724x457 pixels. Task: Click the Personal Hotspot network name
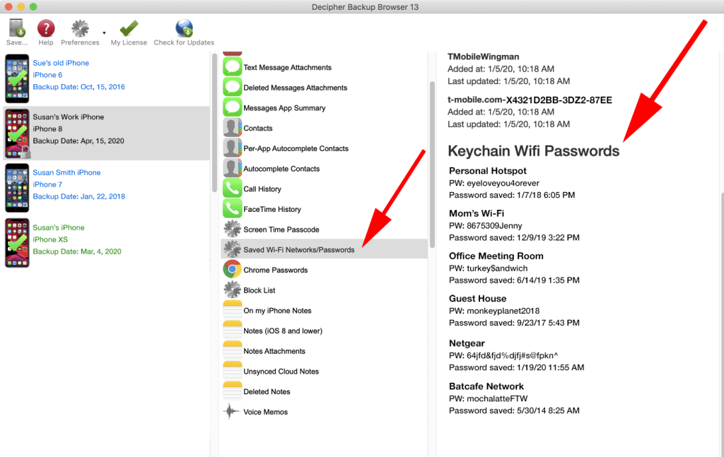coord(488,171)
